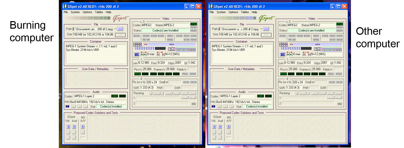Image resolution: width=404 pixels, height=148 pixels.
Task: Click the AVID flag indicator in the left GSpot window
Action: pos(136,36)
